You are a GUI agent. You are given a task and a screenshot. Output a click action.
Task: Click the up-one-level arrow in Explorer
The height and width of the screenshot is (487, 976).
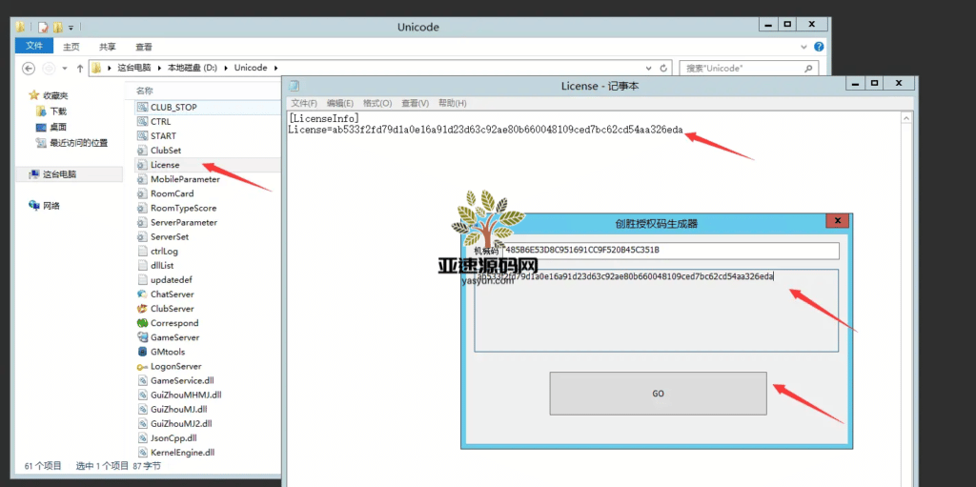[x=78, y=68]
